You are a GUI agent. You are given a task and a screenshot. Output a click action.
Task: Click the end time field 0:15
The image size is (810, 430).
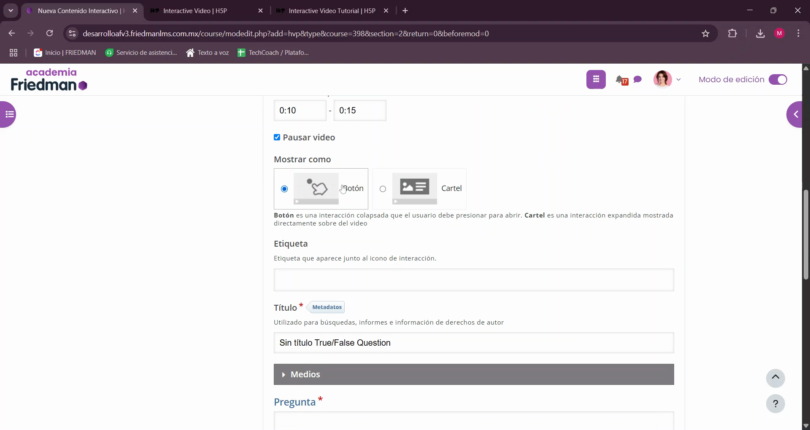360,110
